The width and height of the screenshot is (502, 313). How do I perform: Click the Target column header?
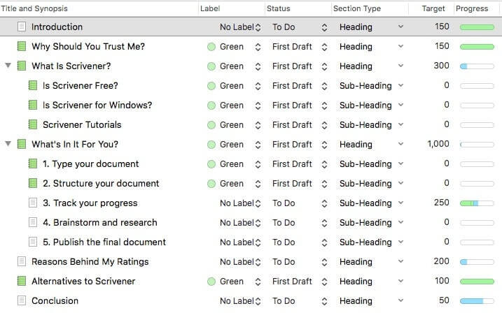433,8
